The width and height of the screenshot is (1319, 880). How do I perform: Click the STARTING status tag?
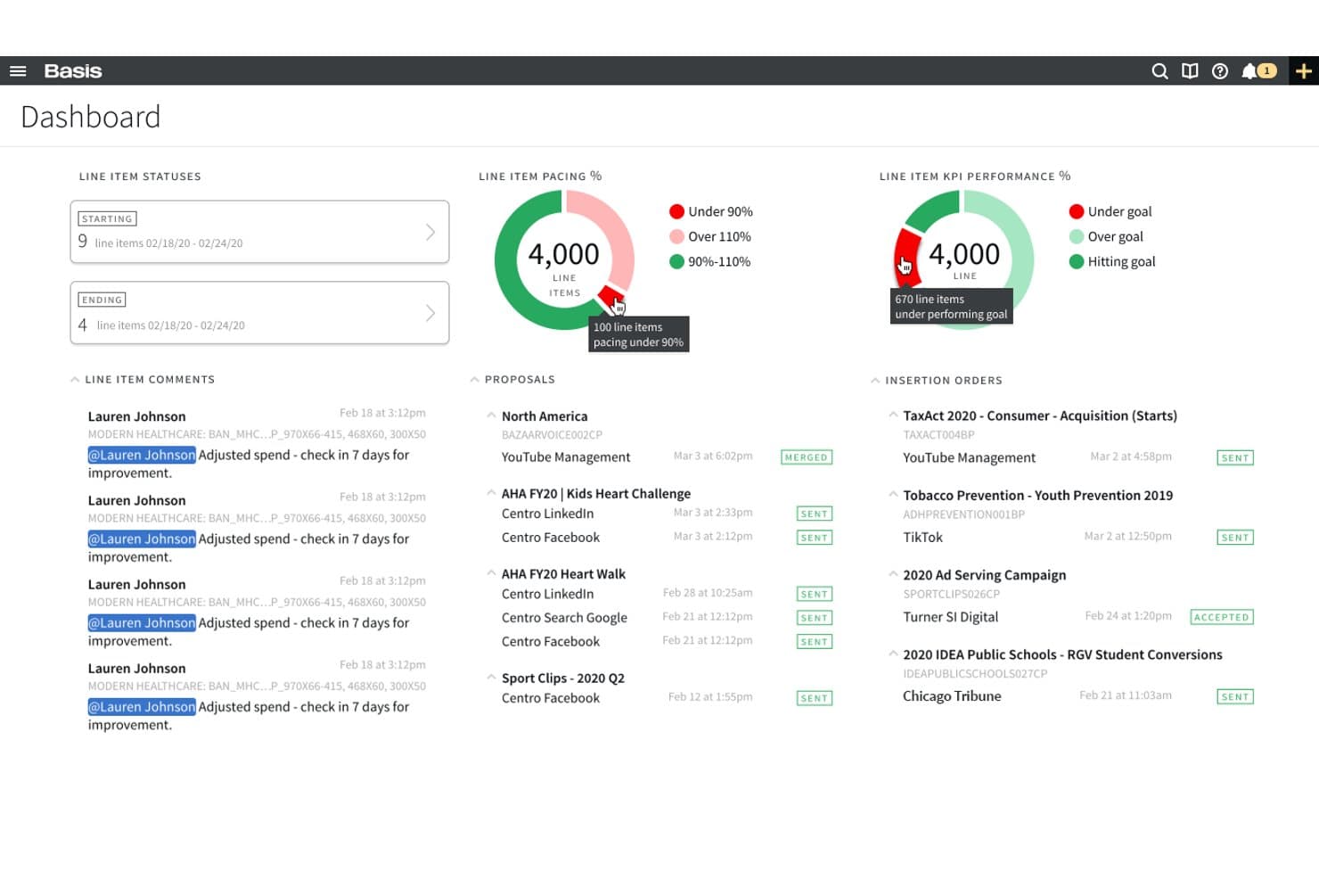(107, 218)
